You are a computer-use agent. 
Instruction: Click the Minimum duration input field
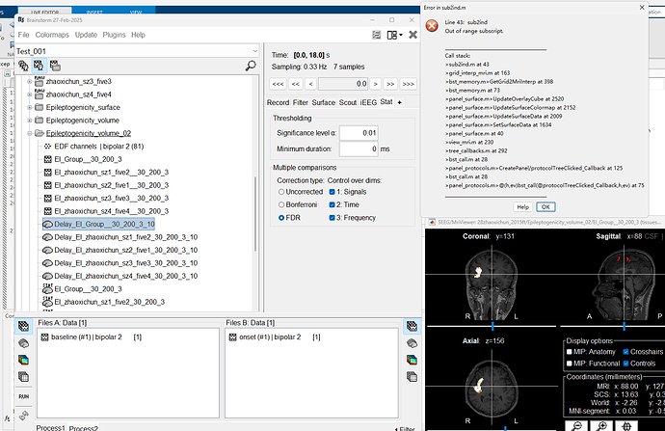[x=359, y=148]
